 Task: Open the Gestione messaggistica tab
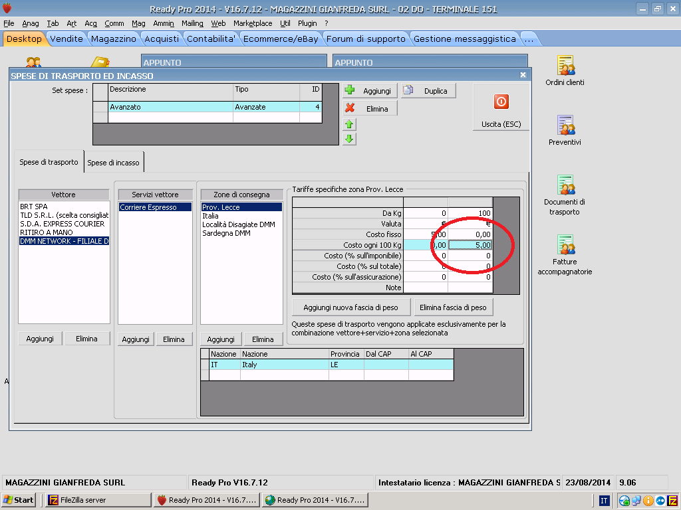click(465, 39)
